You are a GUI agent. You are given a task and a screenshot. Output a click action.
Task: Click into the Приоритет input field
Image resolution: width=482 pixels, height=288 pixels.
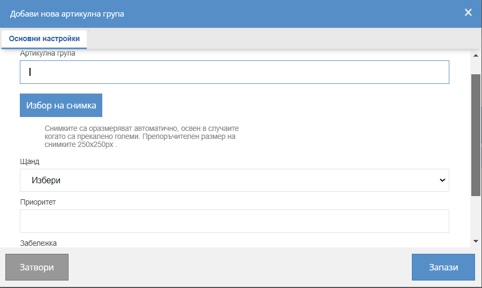tap(234, 221)
